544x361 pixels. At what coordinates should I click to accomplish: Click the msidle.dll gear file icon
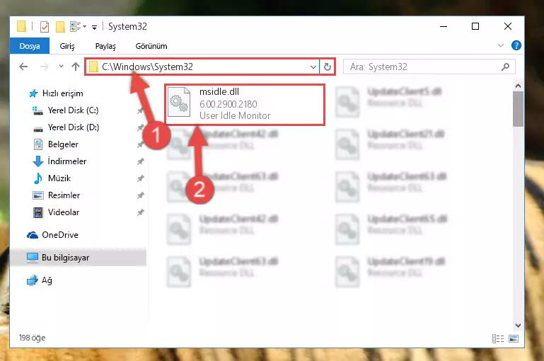click(x=179, y=102)
